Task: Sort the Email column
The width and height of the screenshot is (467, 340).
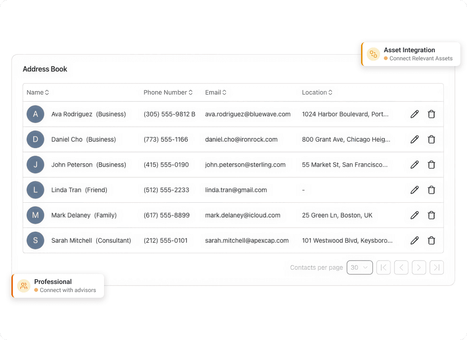Action: (x=216, y=93)
